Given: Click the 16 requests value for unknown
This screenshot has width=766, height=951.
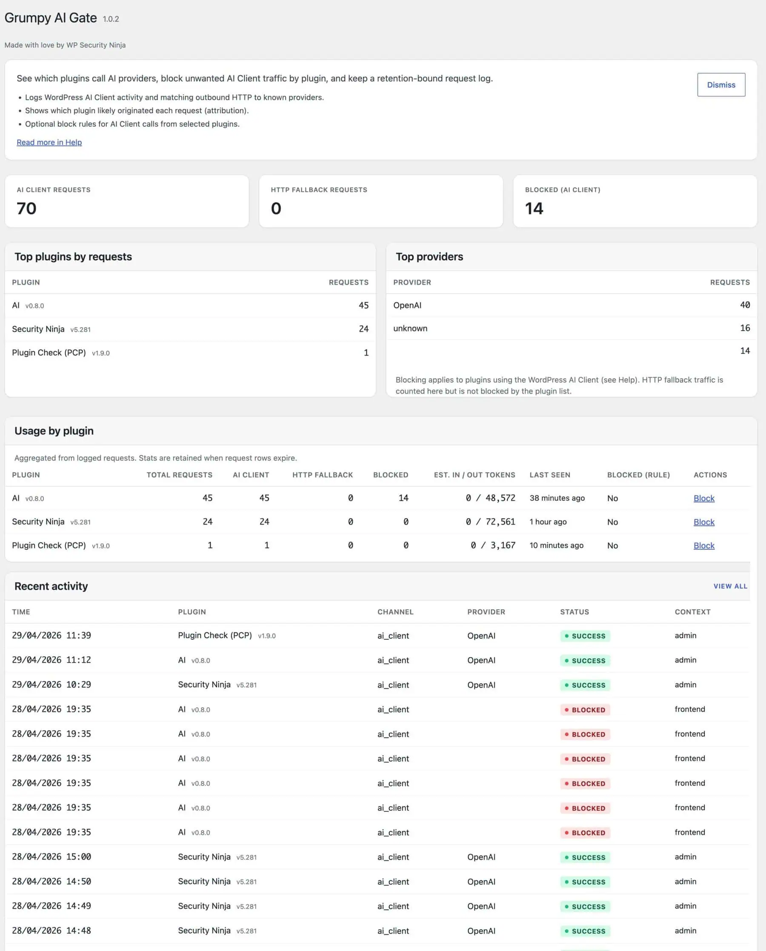Looking at the screenshot, I should click(745, 328).
